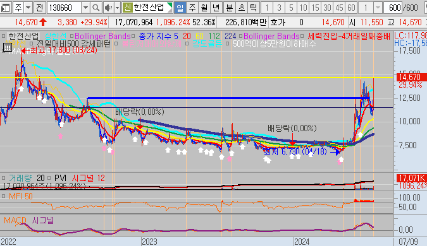This screenshot has width=427, height=246.
Task: Toggle the 500억이상5만원이하매수 checkbox
Action: click(227, 44)
